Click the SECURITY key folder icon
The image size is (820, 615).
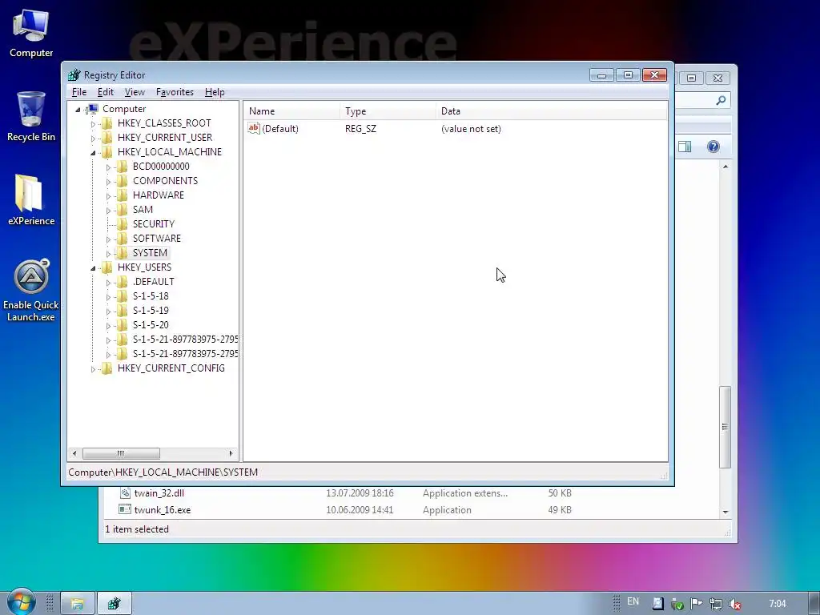(x=122, y=224)
